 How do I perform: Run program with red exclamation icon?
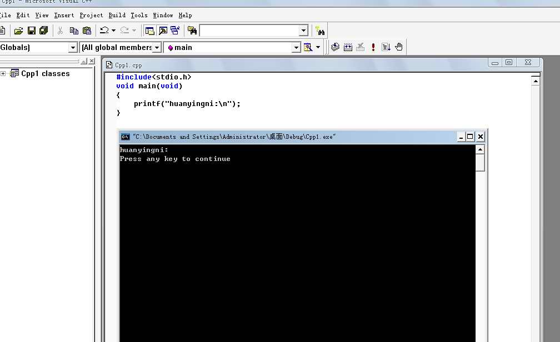point(373,47)
